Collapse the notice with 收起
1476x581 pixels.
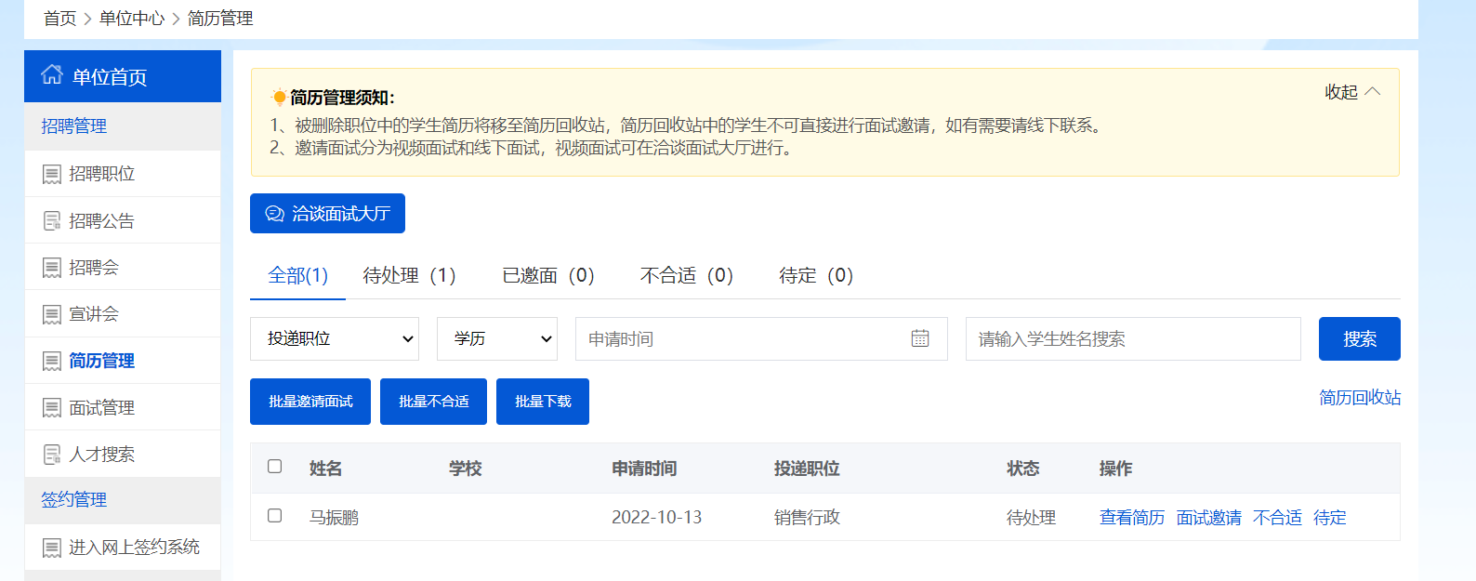(1351, 92)
